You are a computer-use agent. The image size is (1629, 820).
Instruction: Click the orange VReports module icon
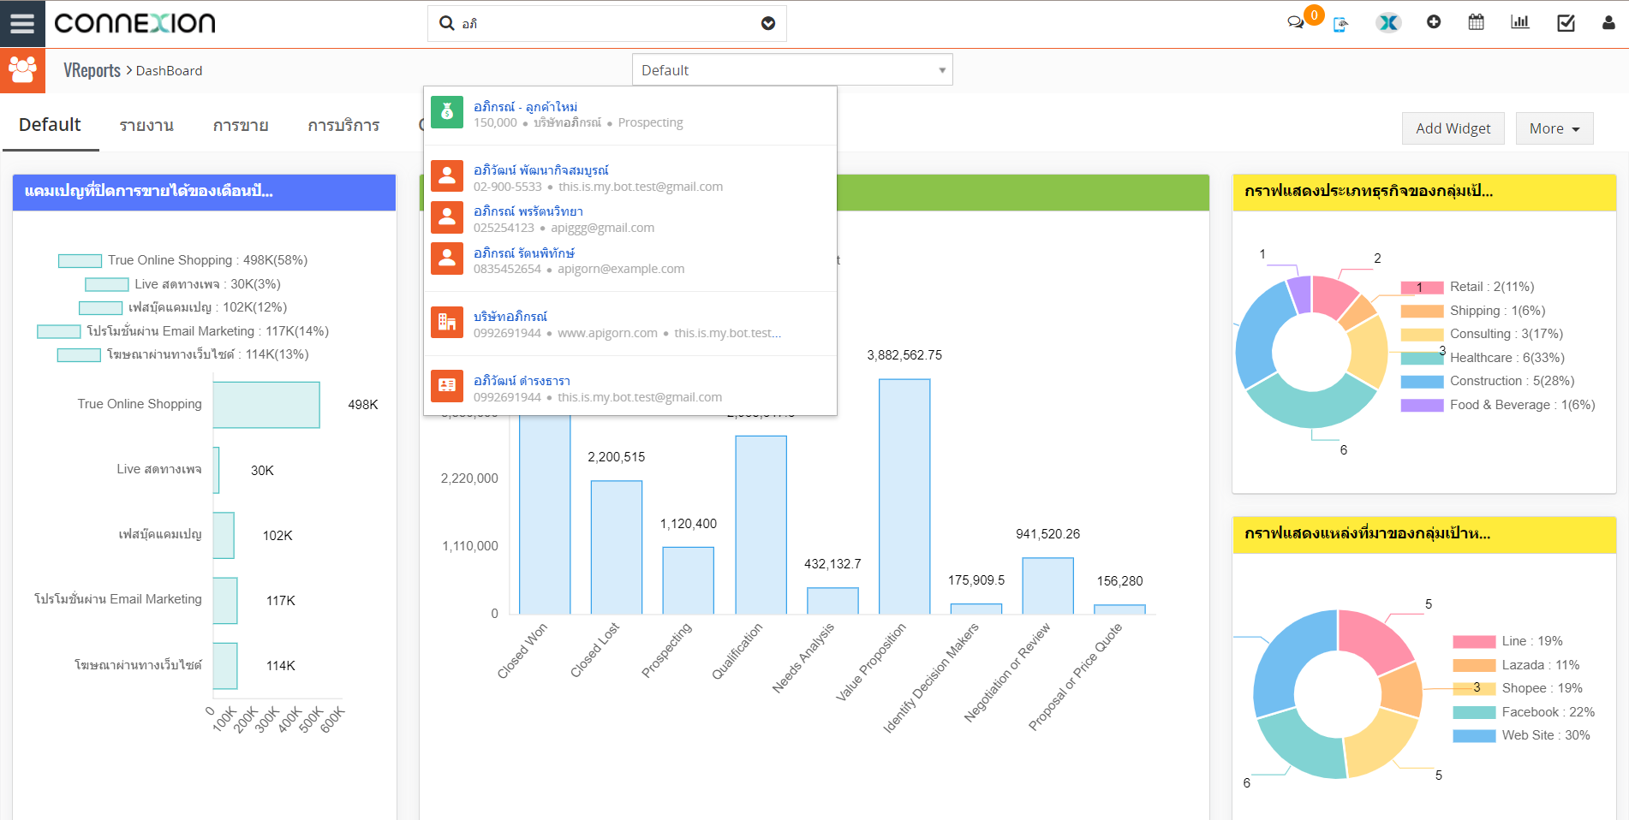click(22, 70)
